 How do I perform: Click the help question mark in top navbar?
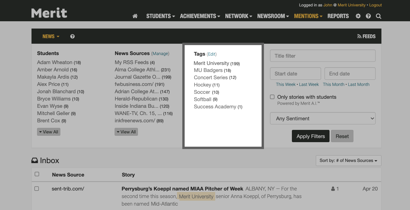pyautogui.click(x=368, y=16)
